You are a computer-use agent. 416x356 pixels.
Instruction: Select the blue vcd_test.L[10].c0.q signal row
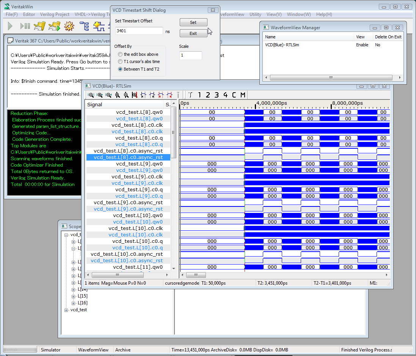128,248
